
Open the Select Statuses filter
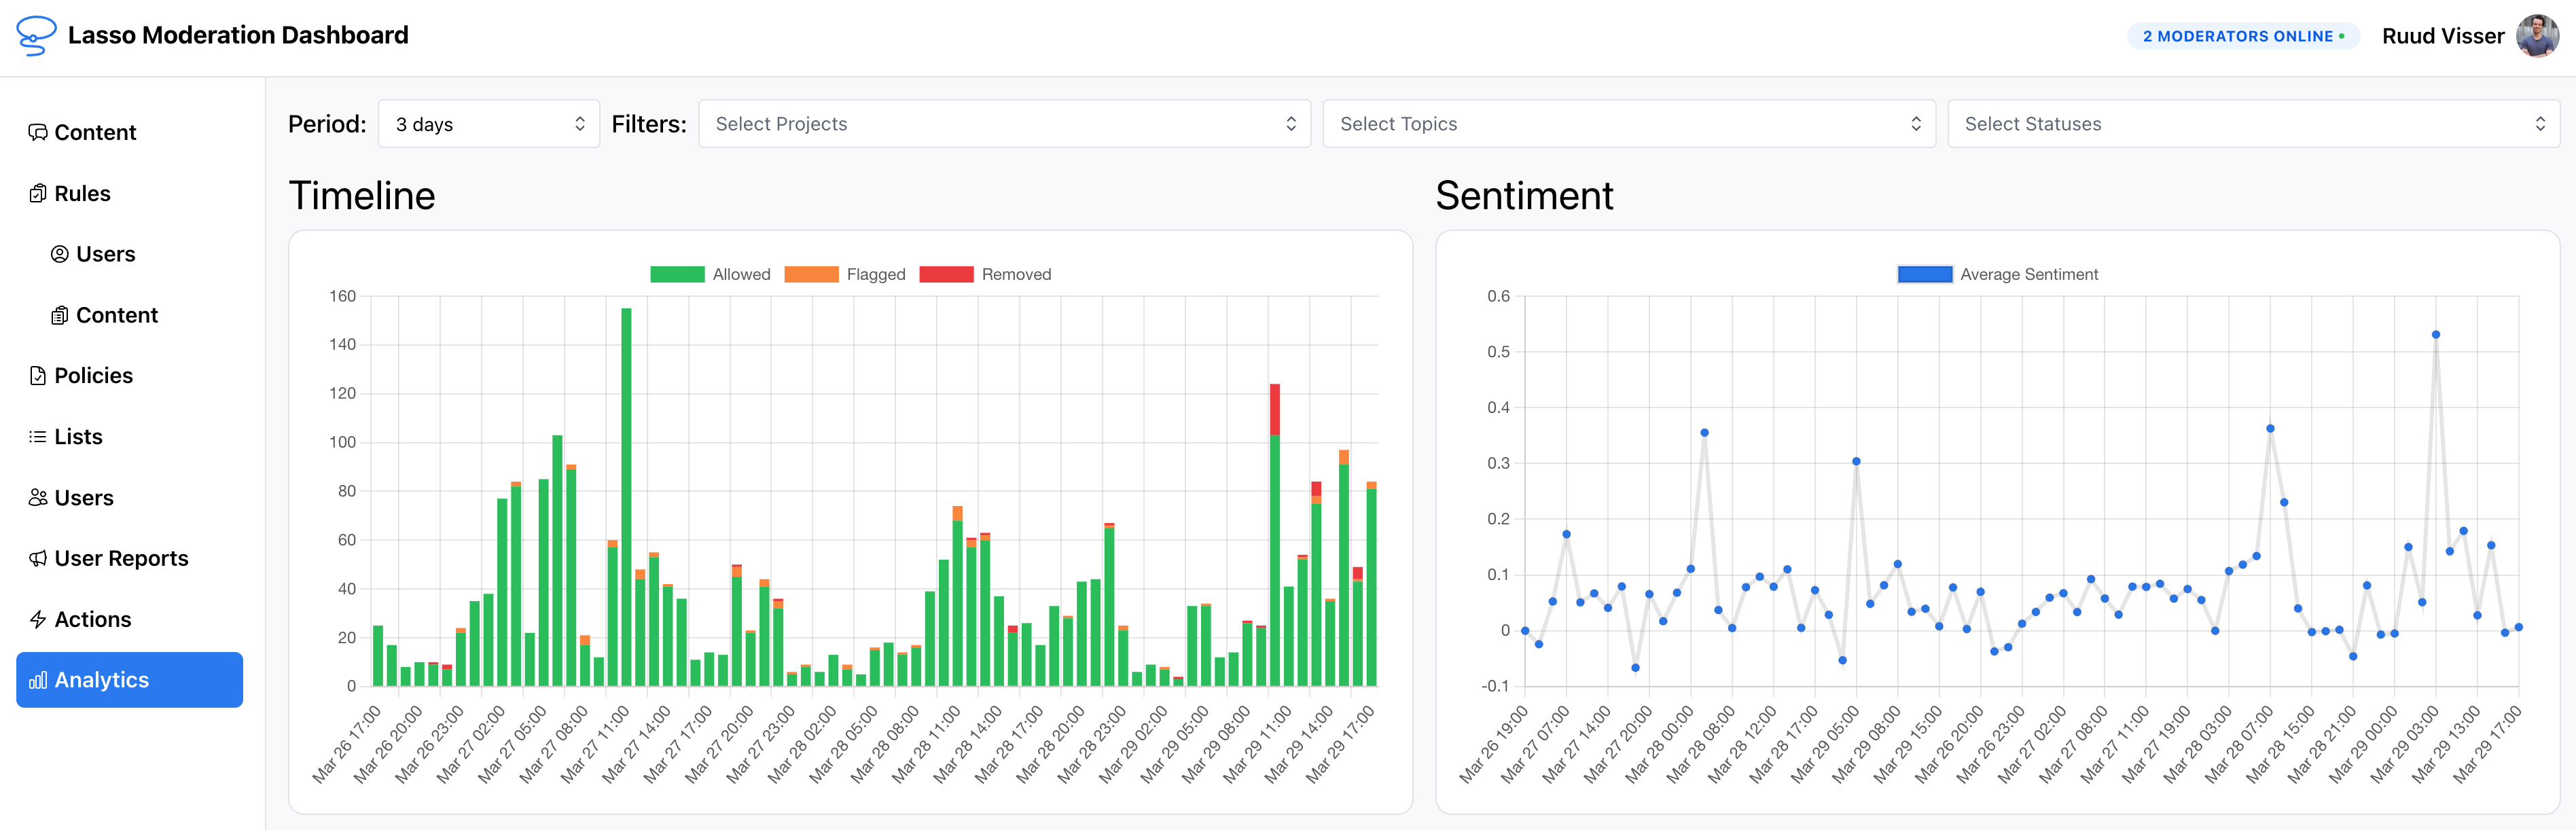2253,123
